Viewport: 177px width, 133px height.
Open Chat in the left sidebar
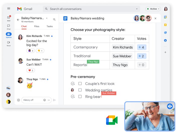(x=9, y=27)
